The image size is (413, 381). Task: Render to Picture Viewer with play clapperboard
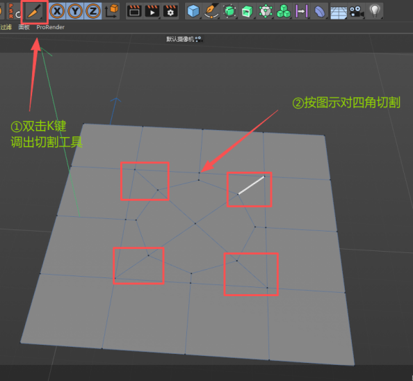152,11
